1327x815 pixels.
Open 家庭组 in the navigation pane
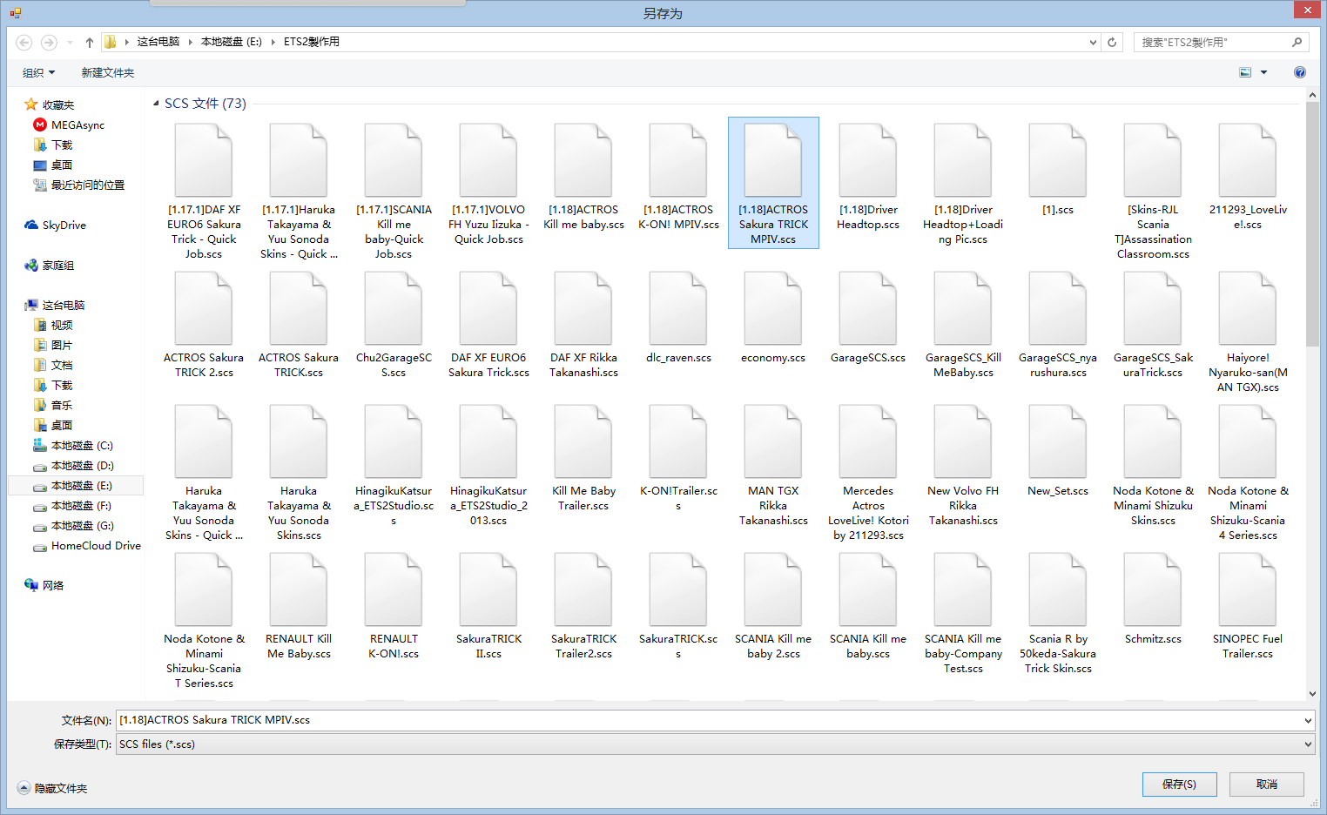tap(57, 266)
